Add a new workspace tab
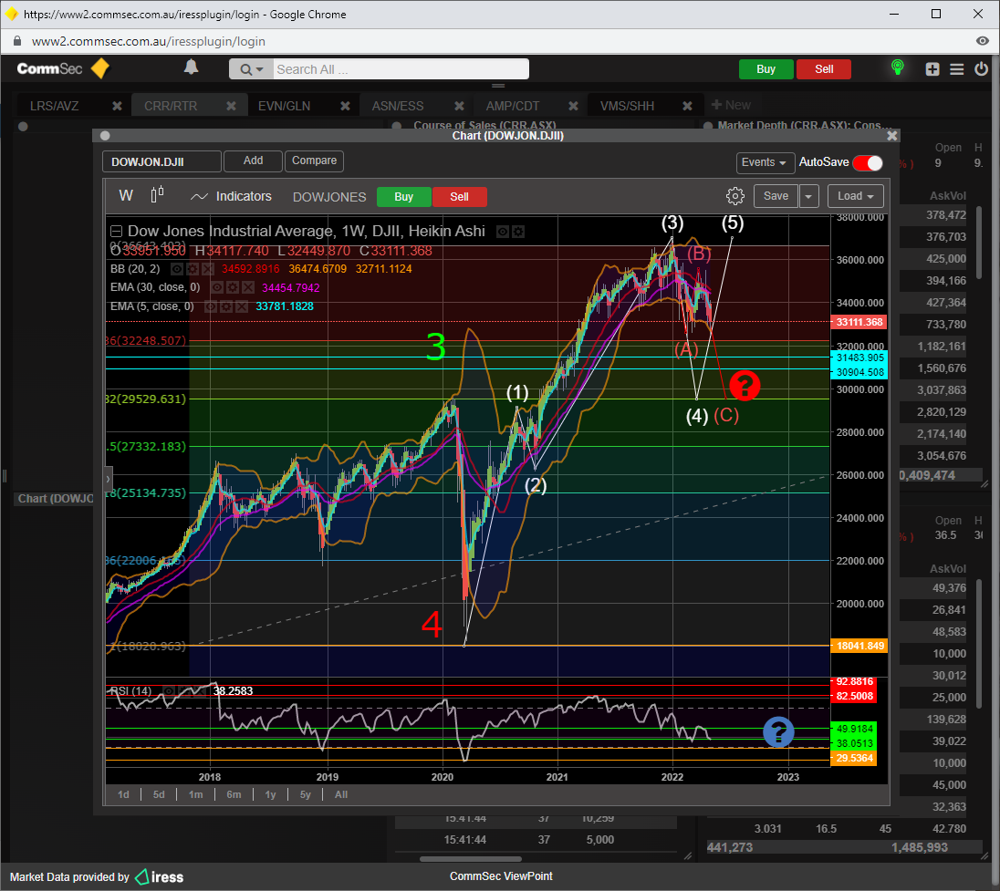1000x891 pixels. coord(731,105)
